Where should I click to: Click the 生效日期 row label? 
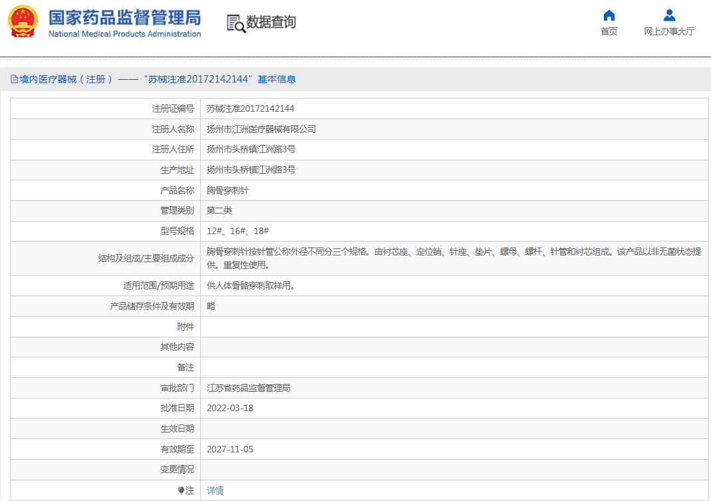pyautogui.click(x=178, y=429)
